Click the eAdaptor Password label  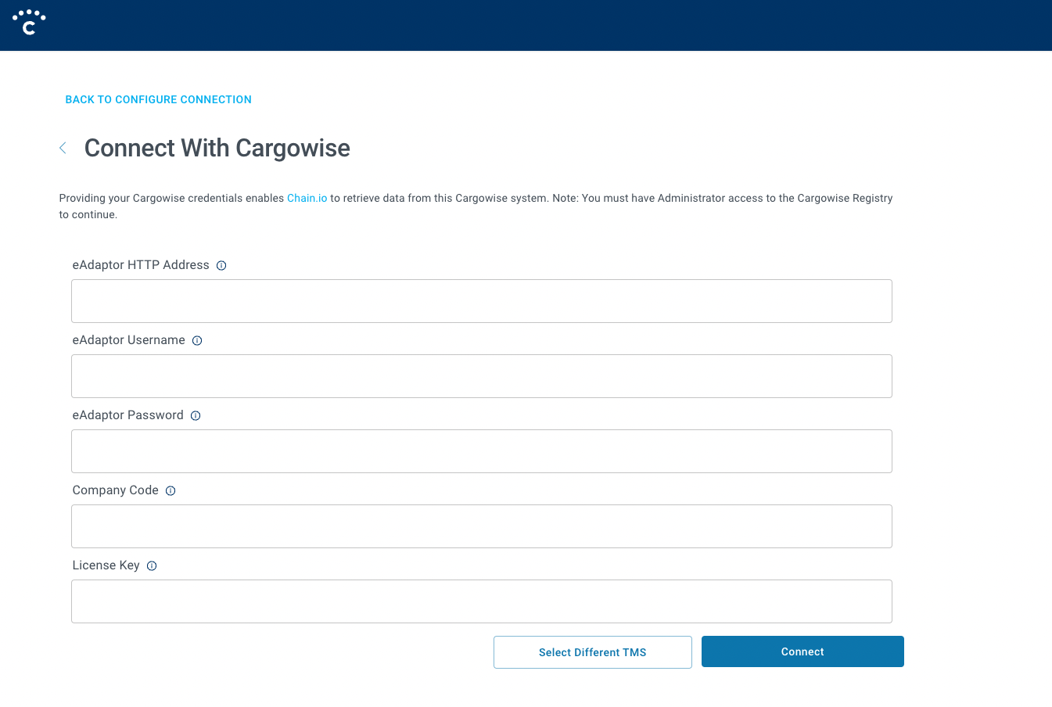(128, 415)
